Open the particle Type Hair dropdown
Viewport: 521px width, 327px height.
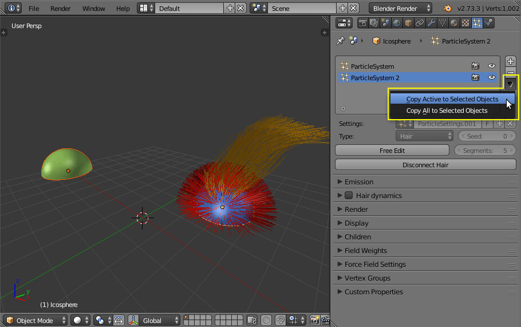tap(424, 136)
